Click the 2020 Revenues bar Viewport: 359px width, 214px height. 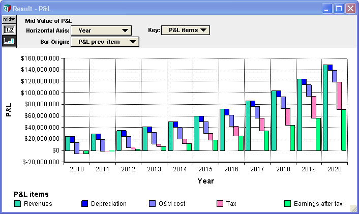(x=325, y=108)
